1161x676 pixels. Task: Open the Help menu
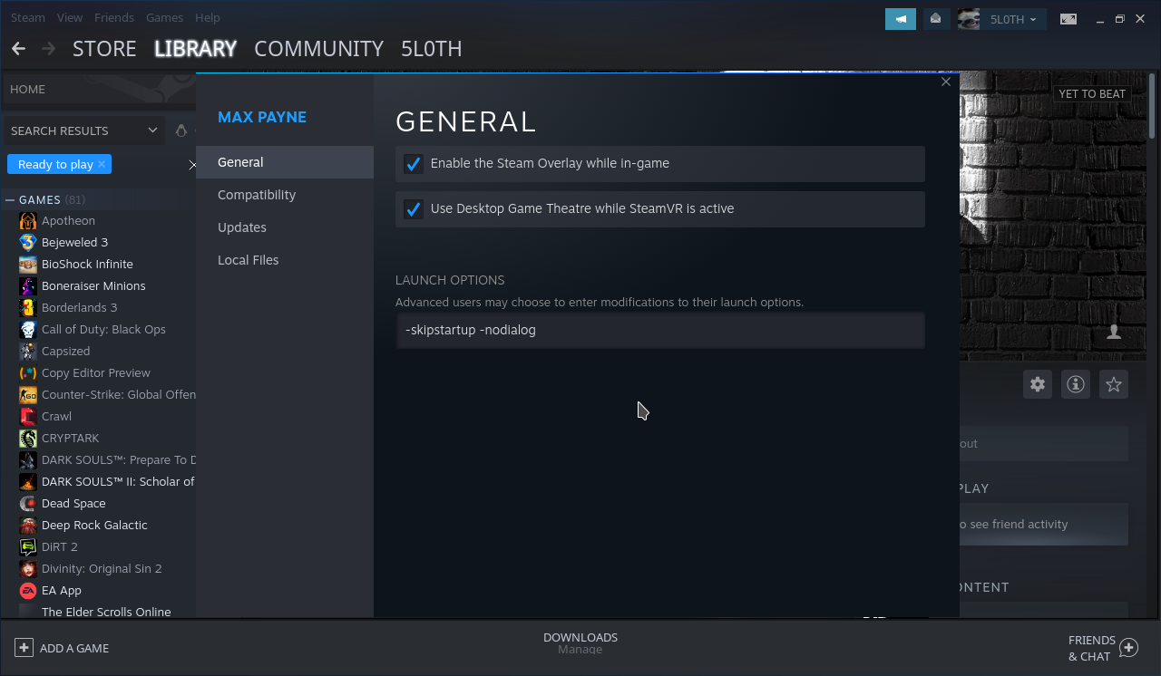[x=208, y=17]
